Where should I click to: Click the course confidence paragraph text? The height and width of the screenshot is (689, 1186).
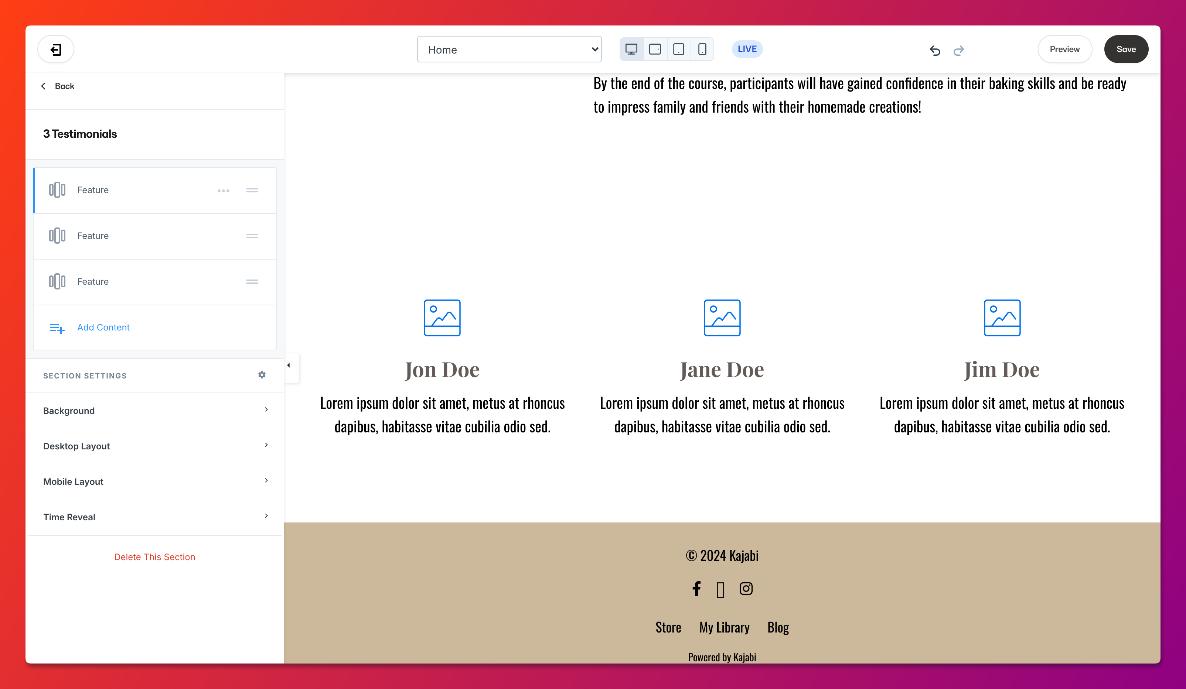click(860, 95)
